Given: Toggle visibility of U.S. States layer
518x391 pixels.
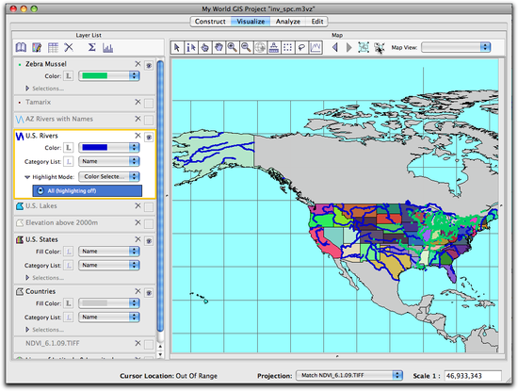Looking at the screenshot, I should pyautogui.click(x=149, y=241).
